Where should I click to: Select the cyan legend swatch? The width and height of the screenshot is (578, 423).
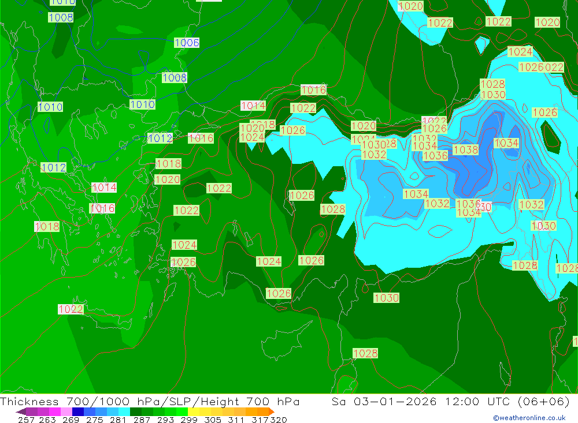coord(124,411)
